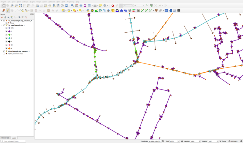The width and height of the screenshot is (243, 143).
Task: Click the filter legend icon in Layers panel
Action: tap(12, 17)
